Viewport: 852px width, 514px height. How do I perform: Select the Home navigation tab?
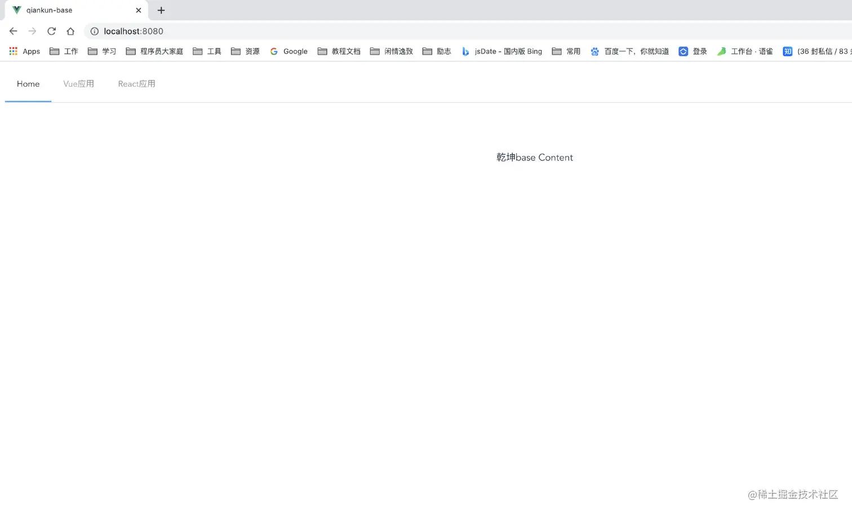point(28,84)
